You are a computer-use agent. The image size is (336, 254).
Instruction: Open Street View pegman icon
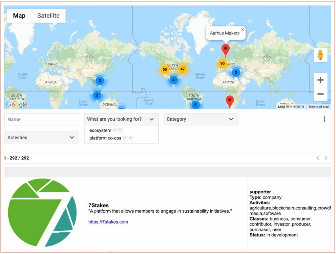[320, 55]
